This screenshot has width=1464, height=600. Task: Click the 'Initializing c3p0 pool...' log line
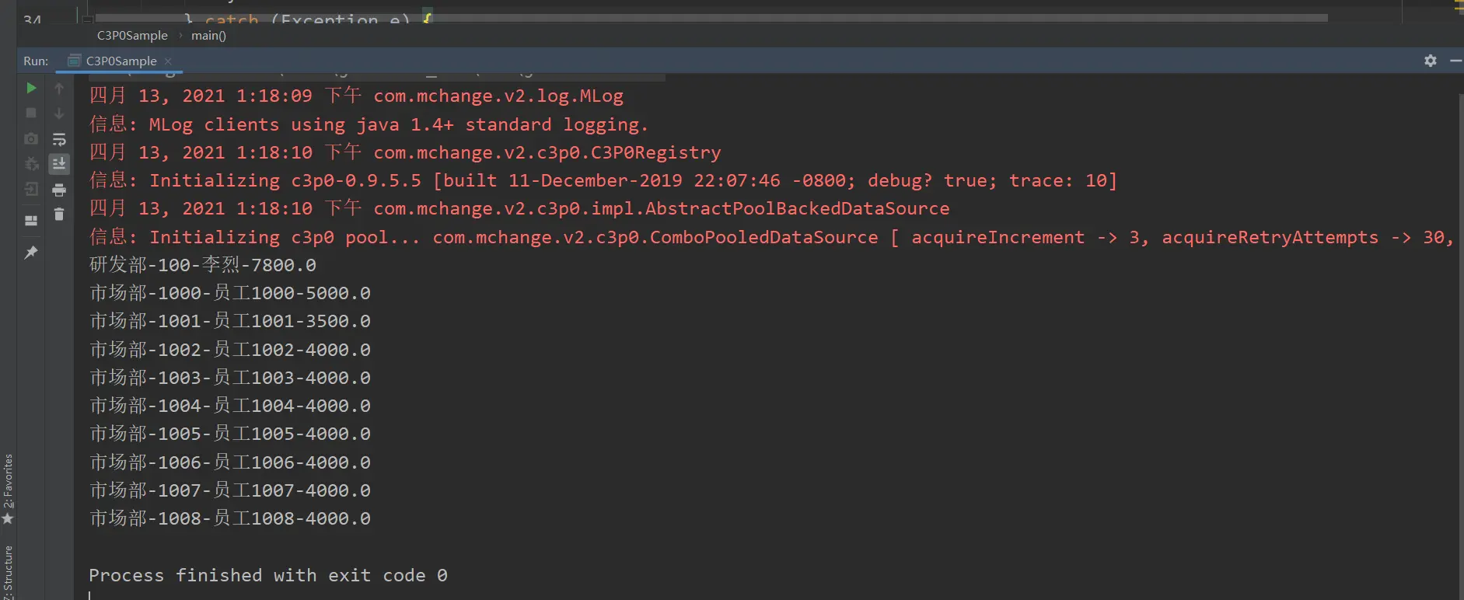(771, 237)
